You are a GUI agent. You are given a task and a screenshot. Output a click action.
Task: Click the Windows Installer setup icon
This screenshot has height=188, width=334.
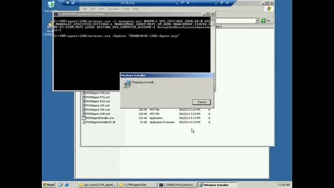127,84
